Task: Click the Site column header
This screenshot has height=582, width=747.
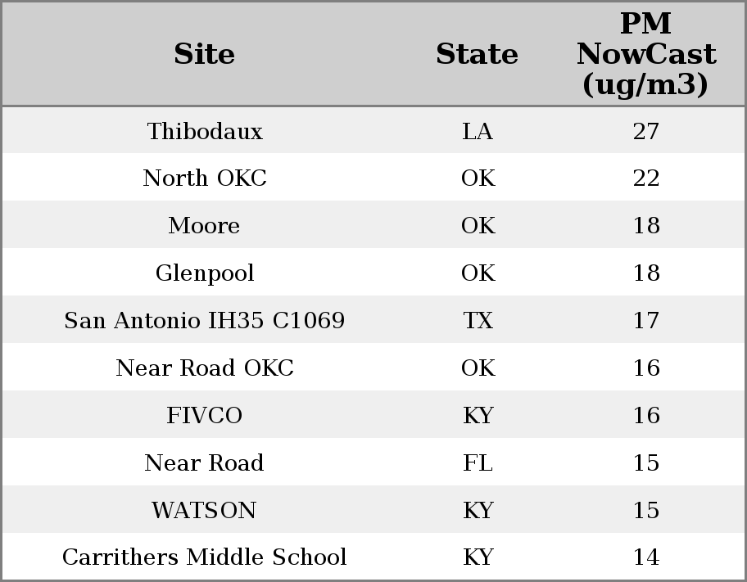Action: pyautogui.click(x=205, y=54)
